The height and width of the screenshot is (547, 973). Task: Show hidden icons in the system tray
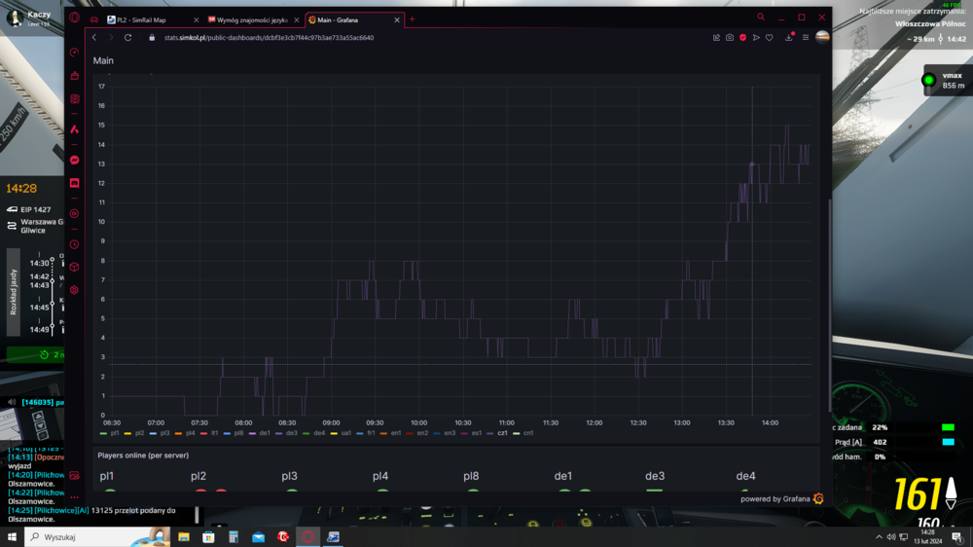tap(879, 536)
